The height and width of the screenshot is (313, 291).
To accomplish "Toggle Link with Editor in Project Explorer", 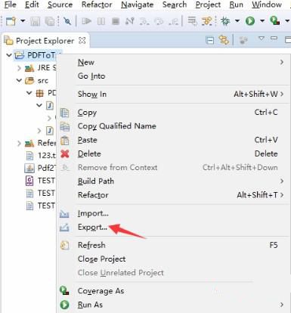I will point(224,40).
